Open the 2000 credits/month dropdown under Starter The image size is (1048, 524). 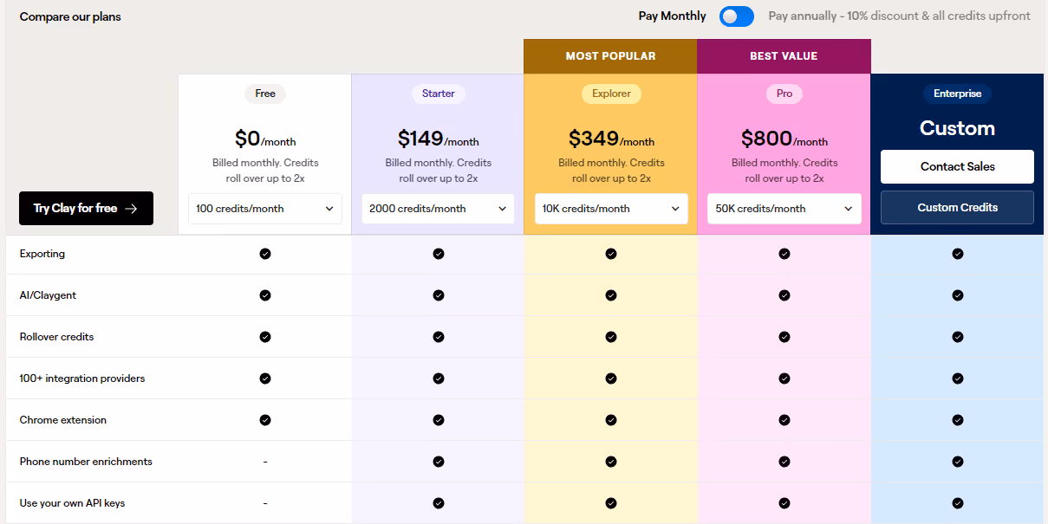click(438, 209)
